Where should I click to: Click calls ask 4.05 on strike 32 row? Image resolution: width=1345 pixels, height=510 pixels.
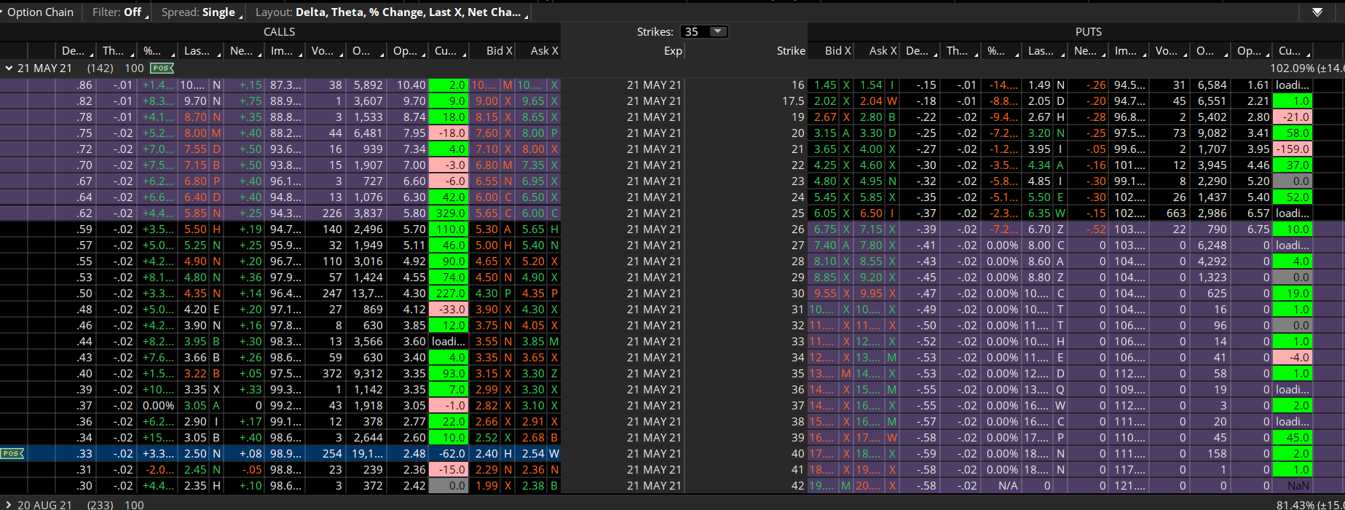pyautogui.click(x=533, y=326)
